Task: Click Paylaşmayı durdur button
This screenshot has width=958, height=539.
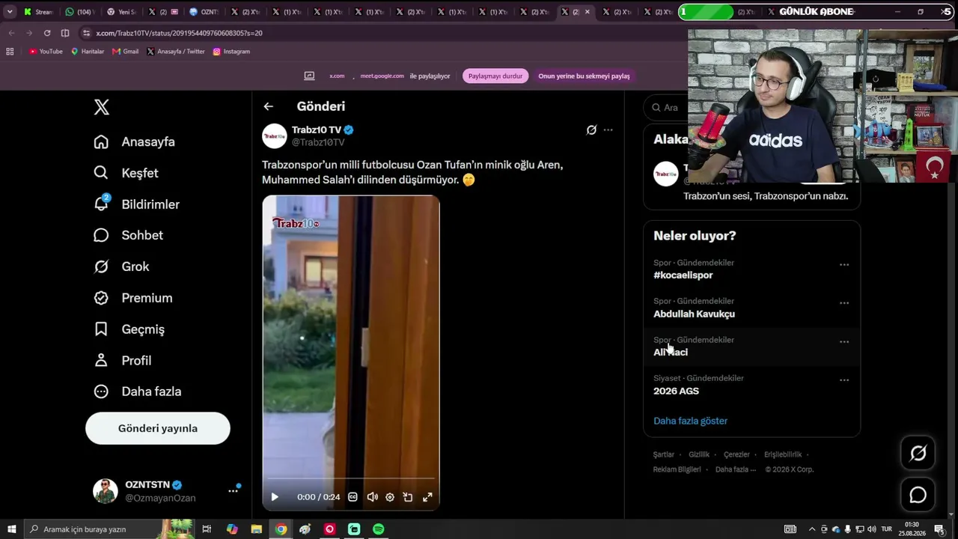Action: pos(495,76)
